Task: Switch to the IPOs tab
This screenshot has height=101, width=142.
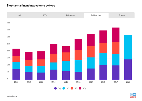Action: pyautogui.click(x=45, y=15)
